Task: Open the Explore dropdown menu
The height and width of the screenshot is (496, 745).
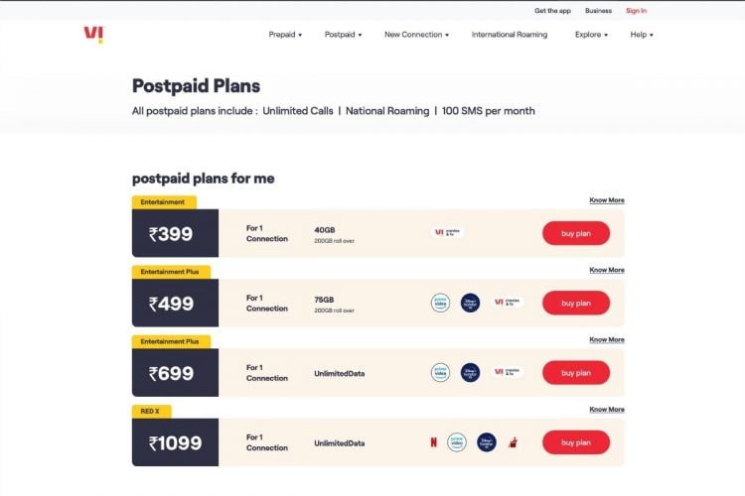Action: coord(591,35)
